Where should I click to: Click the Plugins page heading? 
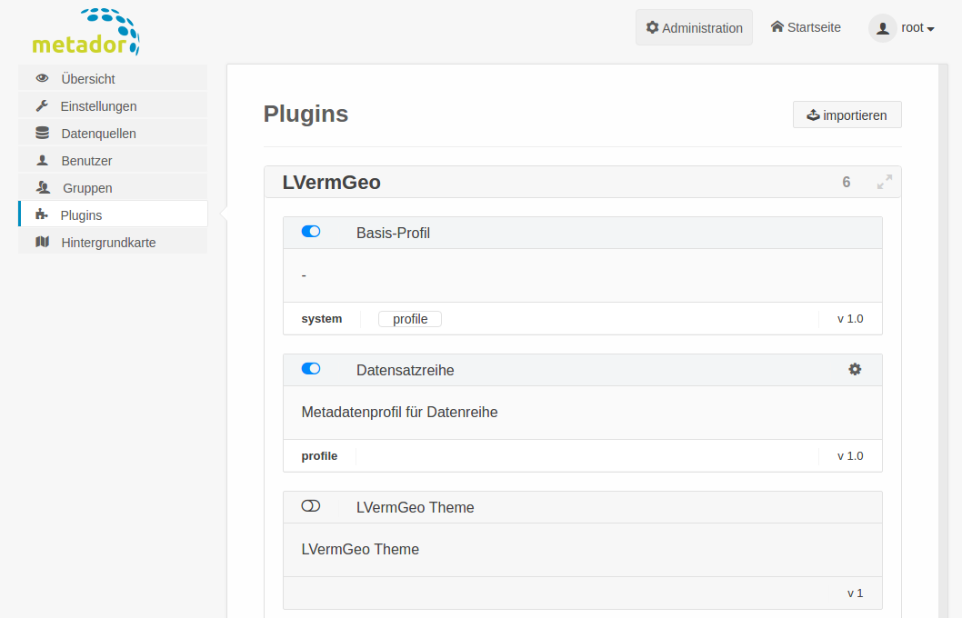(306, 114)
